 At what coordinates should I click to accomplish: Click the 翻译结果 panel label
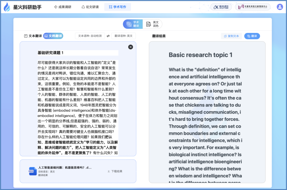pos(159,36)
